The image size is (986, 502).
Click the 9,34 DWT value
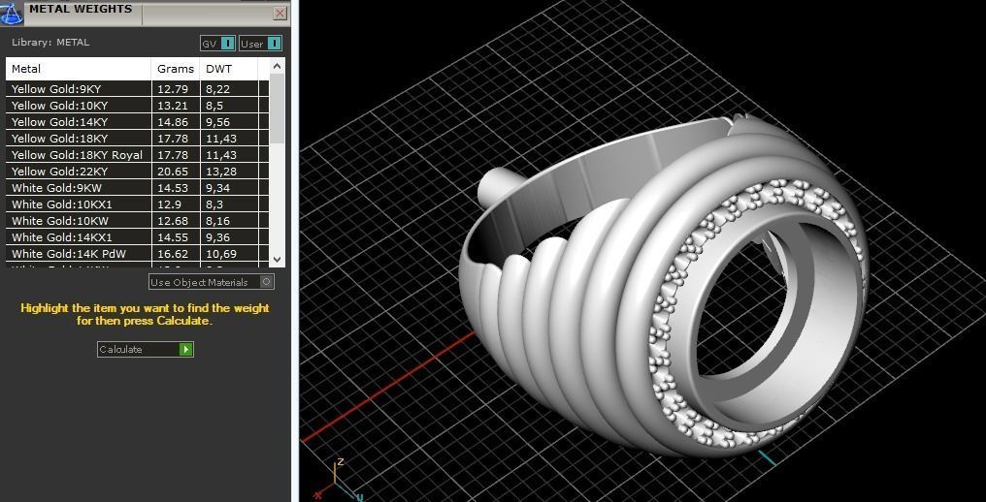pos(217,187)
